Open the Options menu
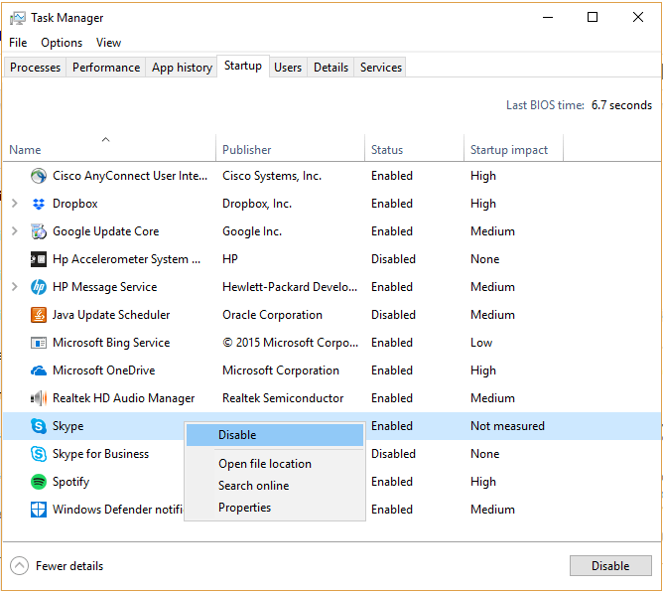Viewport: 663px width, 591px height. tap(62, 43)
